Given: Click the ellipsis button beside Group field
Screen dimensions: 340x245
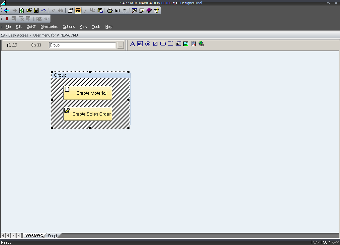Looking at the screenshot, I should (121, 45).
